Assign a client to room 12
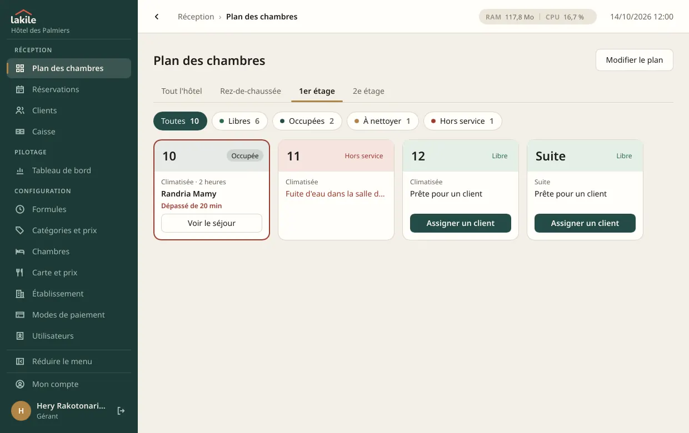Viewport: 689px width, 433px height. pyautogui.click(x=461, y=223)
